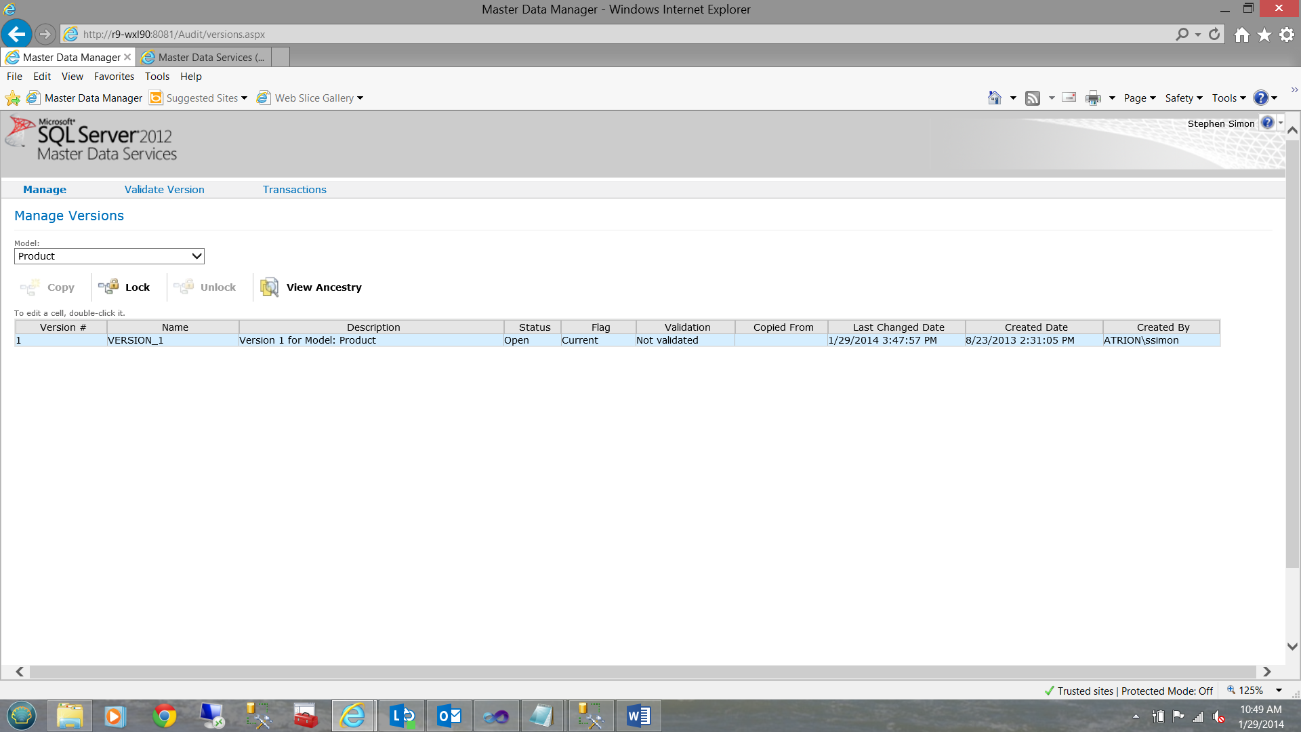Switch to the Validate Version tab
The height and width of the screenshot is (732, 1301).
(x=165, y=188)
